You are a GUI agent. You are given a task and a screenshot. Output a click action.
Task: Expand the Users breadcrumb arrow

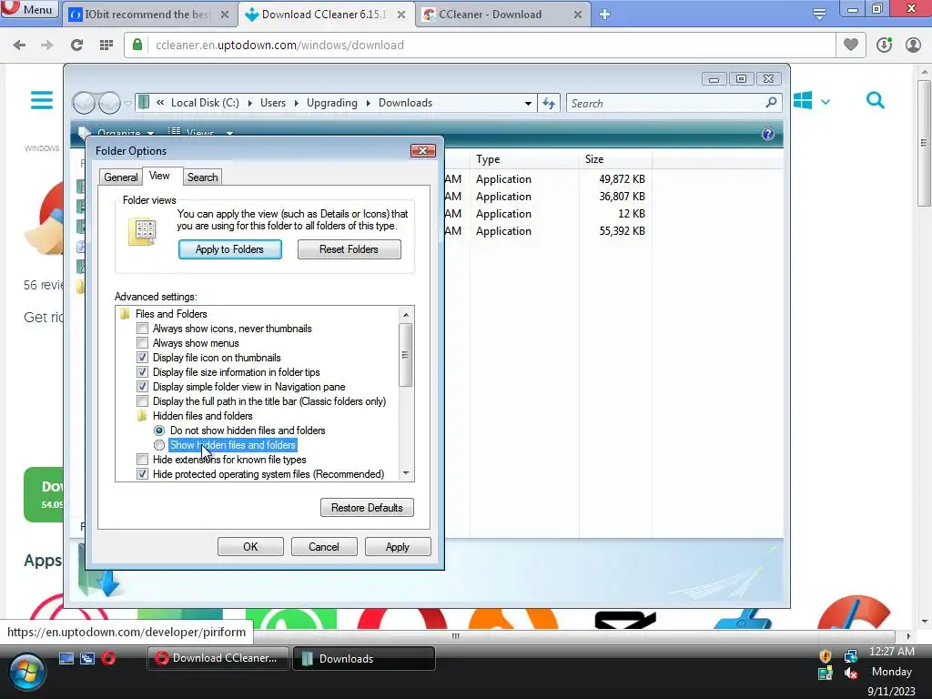[296, 104]
